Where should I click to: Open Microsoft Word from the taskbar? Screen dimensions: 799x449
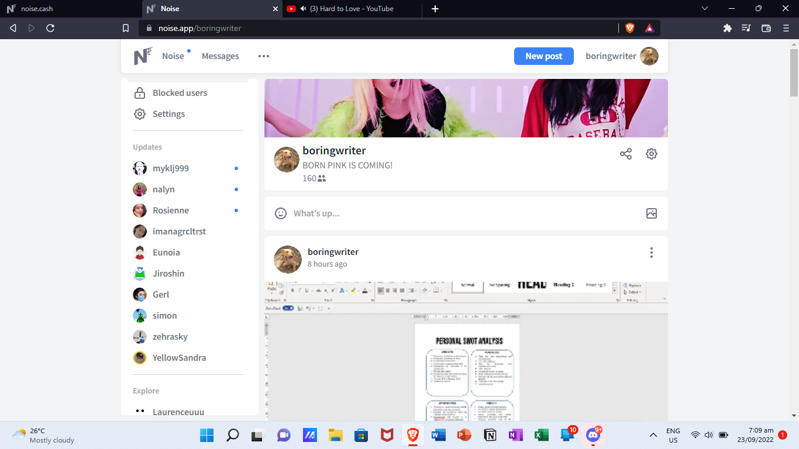pyautogui.click(x=439, y=435)
